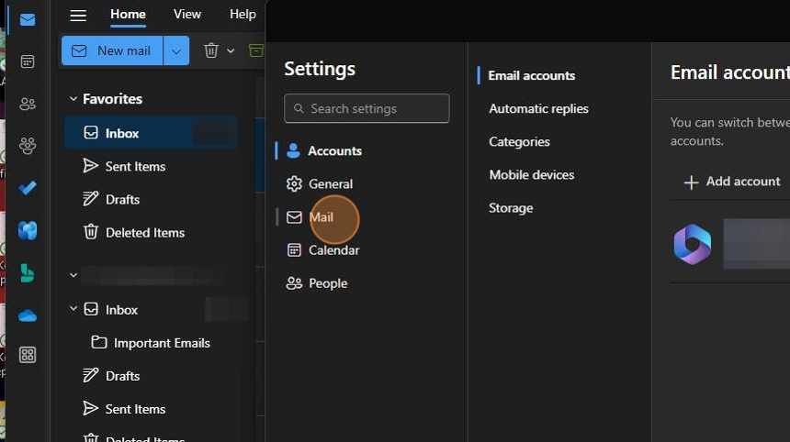790x442 pixels.
Task: Toggle the hamburger navigation pane button
Action: click(x=78, y=15)
